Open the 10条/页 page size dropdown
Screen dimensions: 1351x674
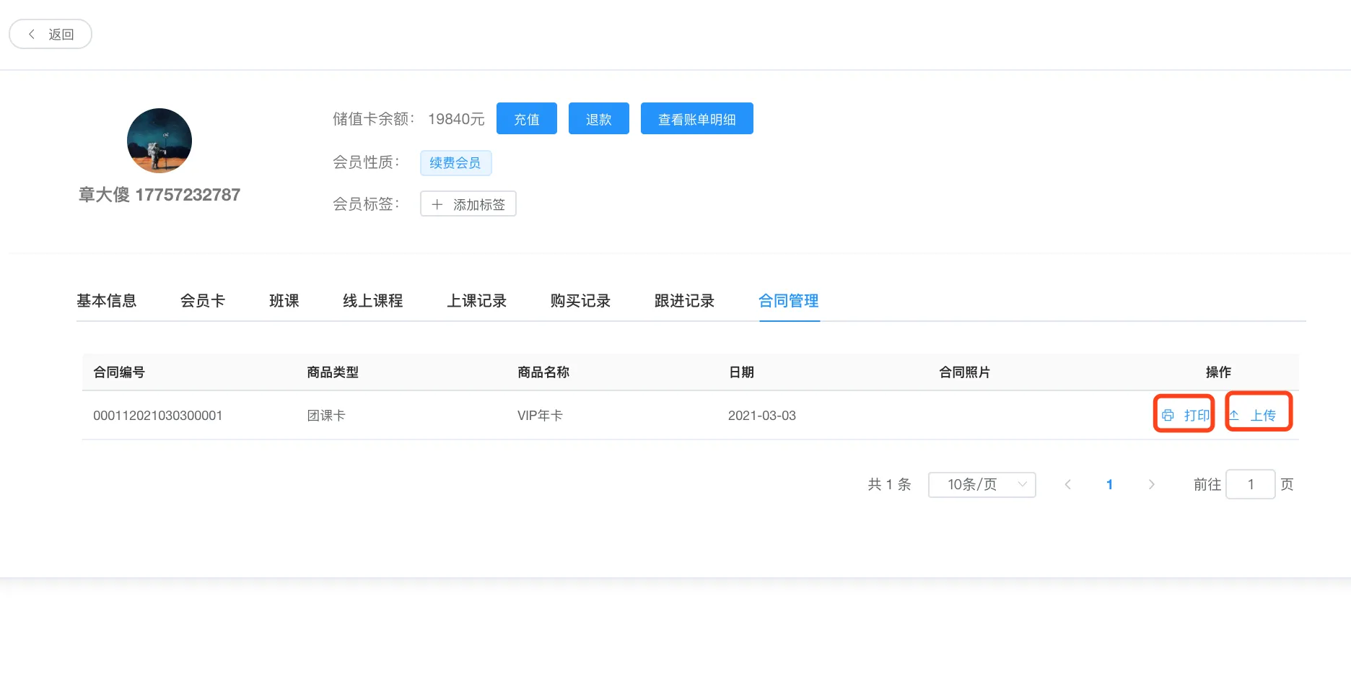click(981, 484)
